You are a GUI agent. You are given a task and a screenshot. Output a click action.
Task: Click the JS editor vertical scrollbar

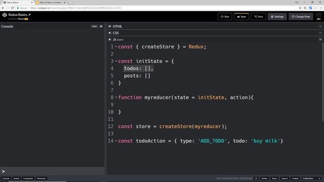tap(323, 82)
